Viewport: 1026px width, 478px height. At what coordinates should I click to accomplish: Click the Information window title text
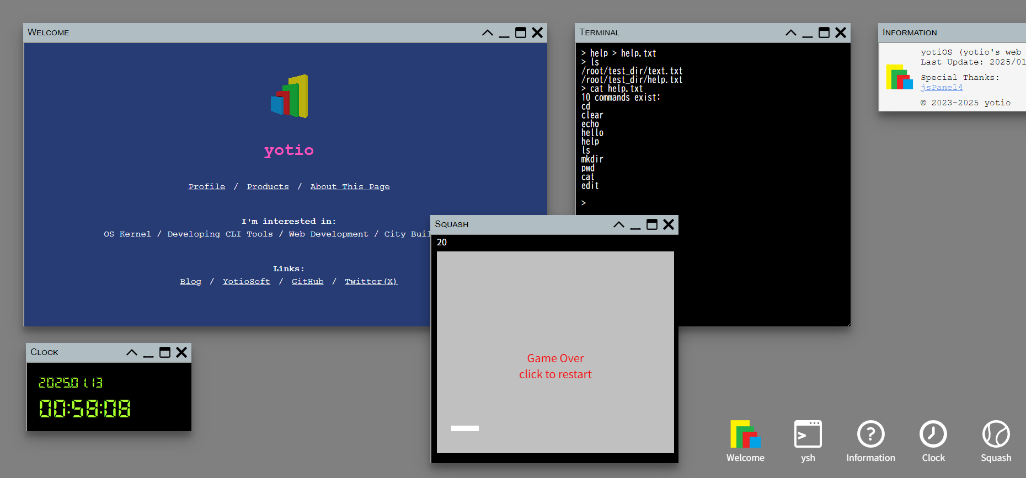pos(910,33)
